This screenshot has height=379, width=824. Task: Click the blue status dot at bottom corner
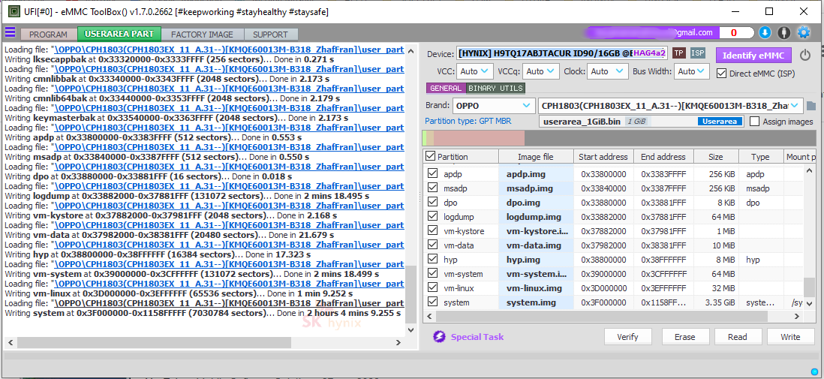pos(814,373)
